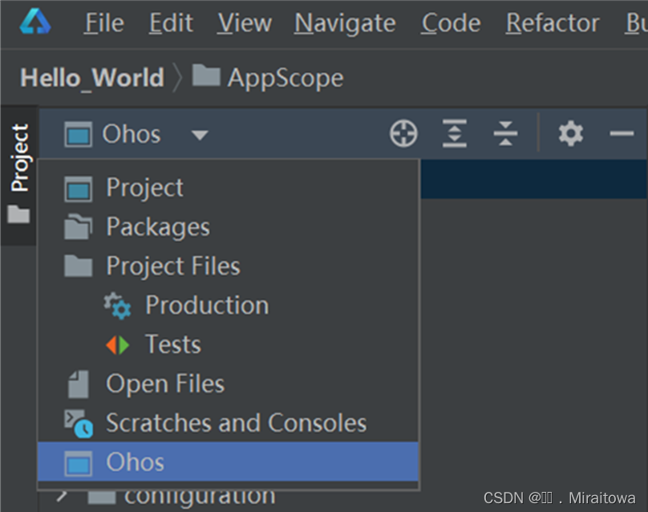
Task: Select the Production scope option
Action: (228, 305)
